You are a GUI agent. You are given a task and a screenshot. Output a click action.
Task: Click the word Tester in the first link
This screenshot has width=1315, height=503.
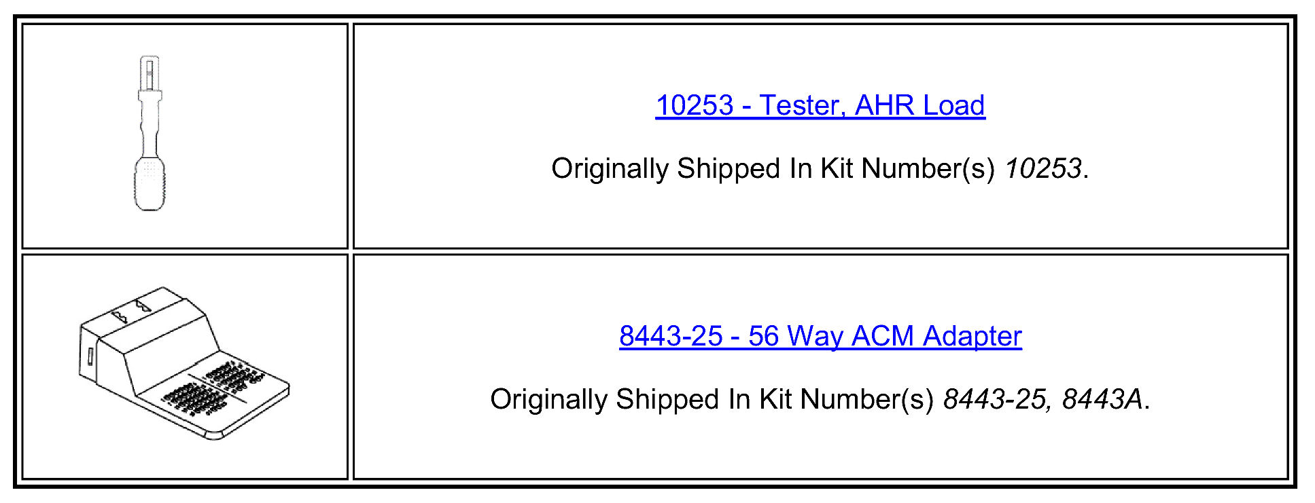pyautogui.click(x=801, y=105)
